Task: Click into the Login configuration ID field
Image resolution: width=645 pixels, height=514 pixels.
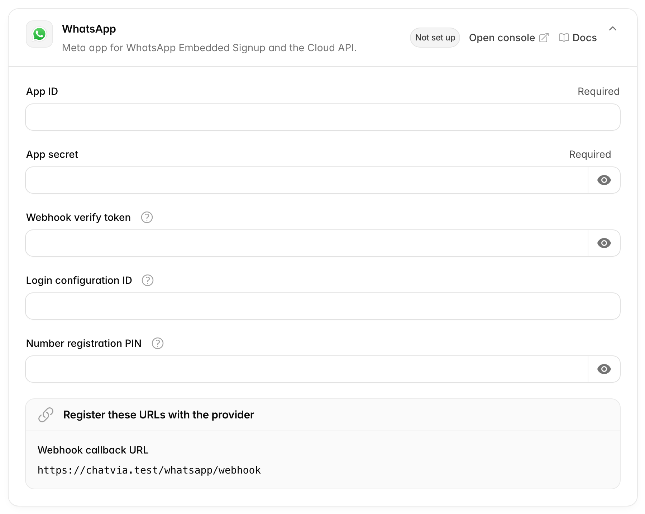Action: (x=323, y=306)
